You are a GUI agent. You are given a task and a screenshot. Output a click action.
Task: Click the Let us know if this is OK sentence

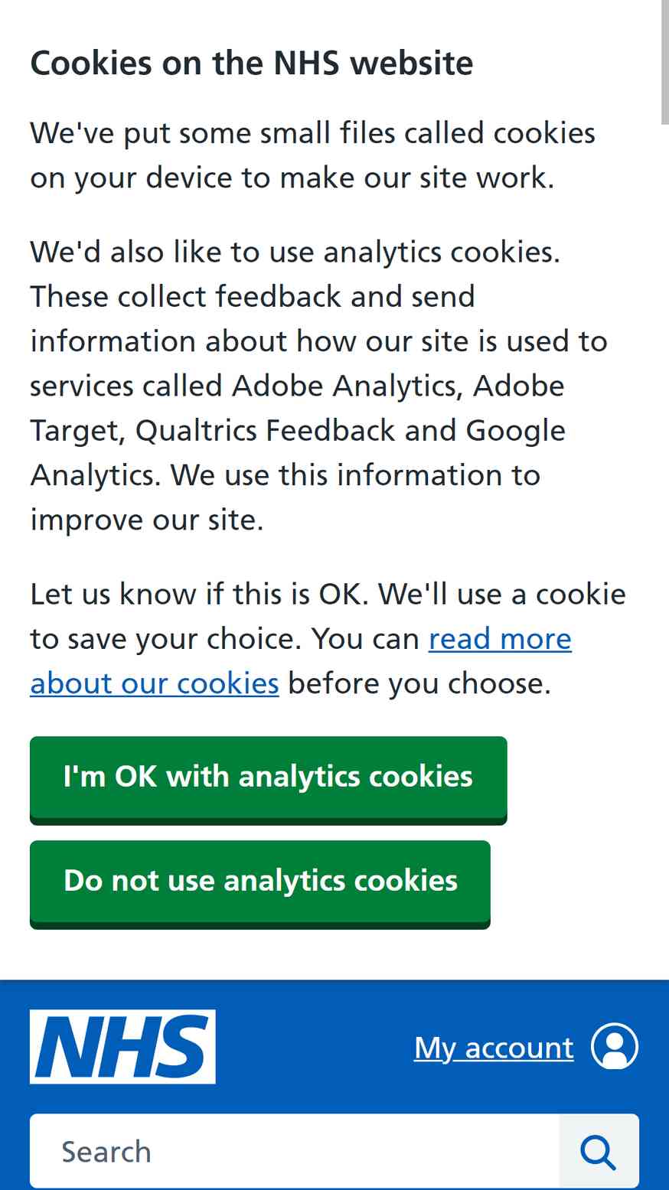(x=200, y=594)
